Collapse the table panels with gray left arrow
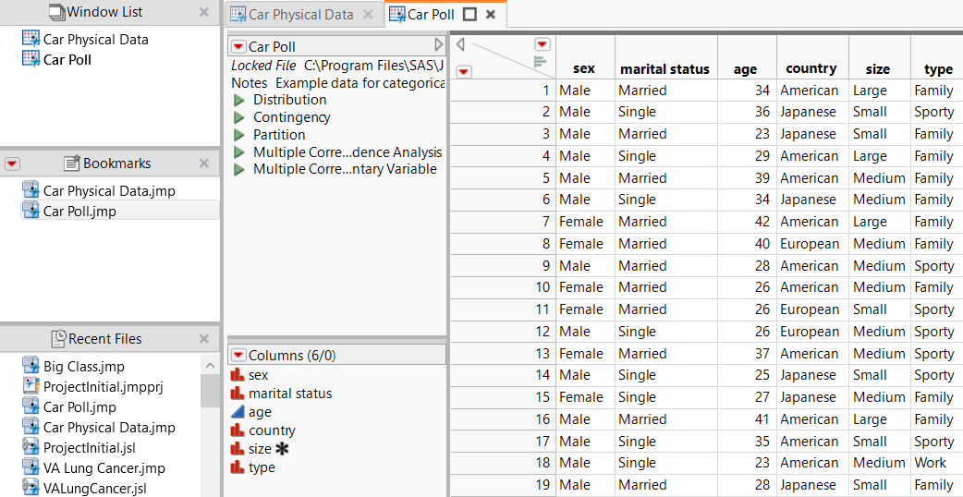The image size is (963, 497). (460, 44)
